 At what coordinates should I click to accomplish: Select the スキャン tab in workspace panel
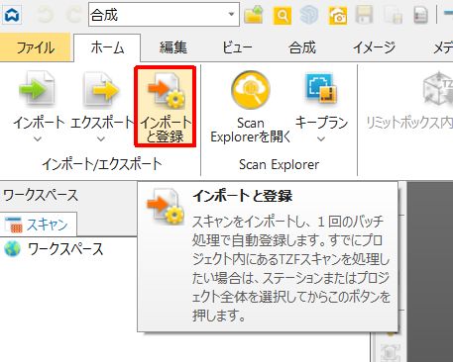[x=39, y=225]
